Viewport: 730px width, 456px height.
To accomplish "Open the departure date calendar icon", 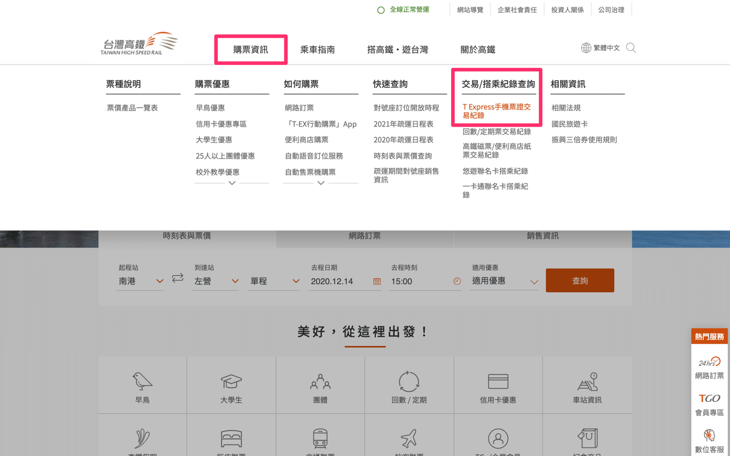I will click(377, 281).
